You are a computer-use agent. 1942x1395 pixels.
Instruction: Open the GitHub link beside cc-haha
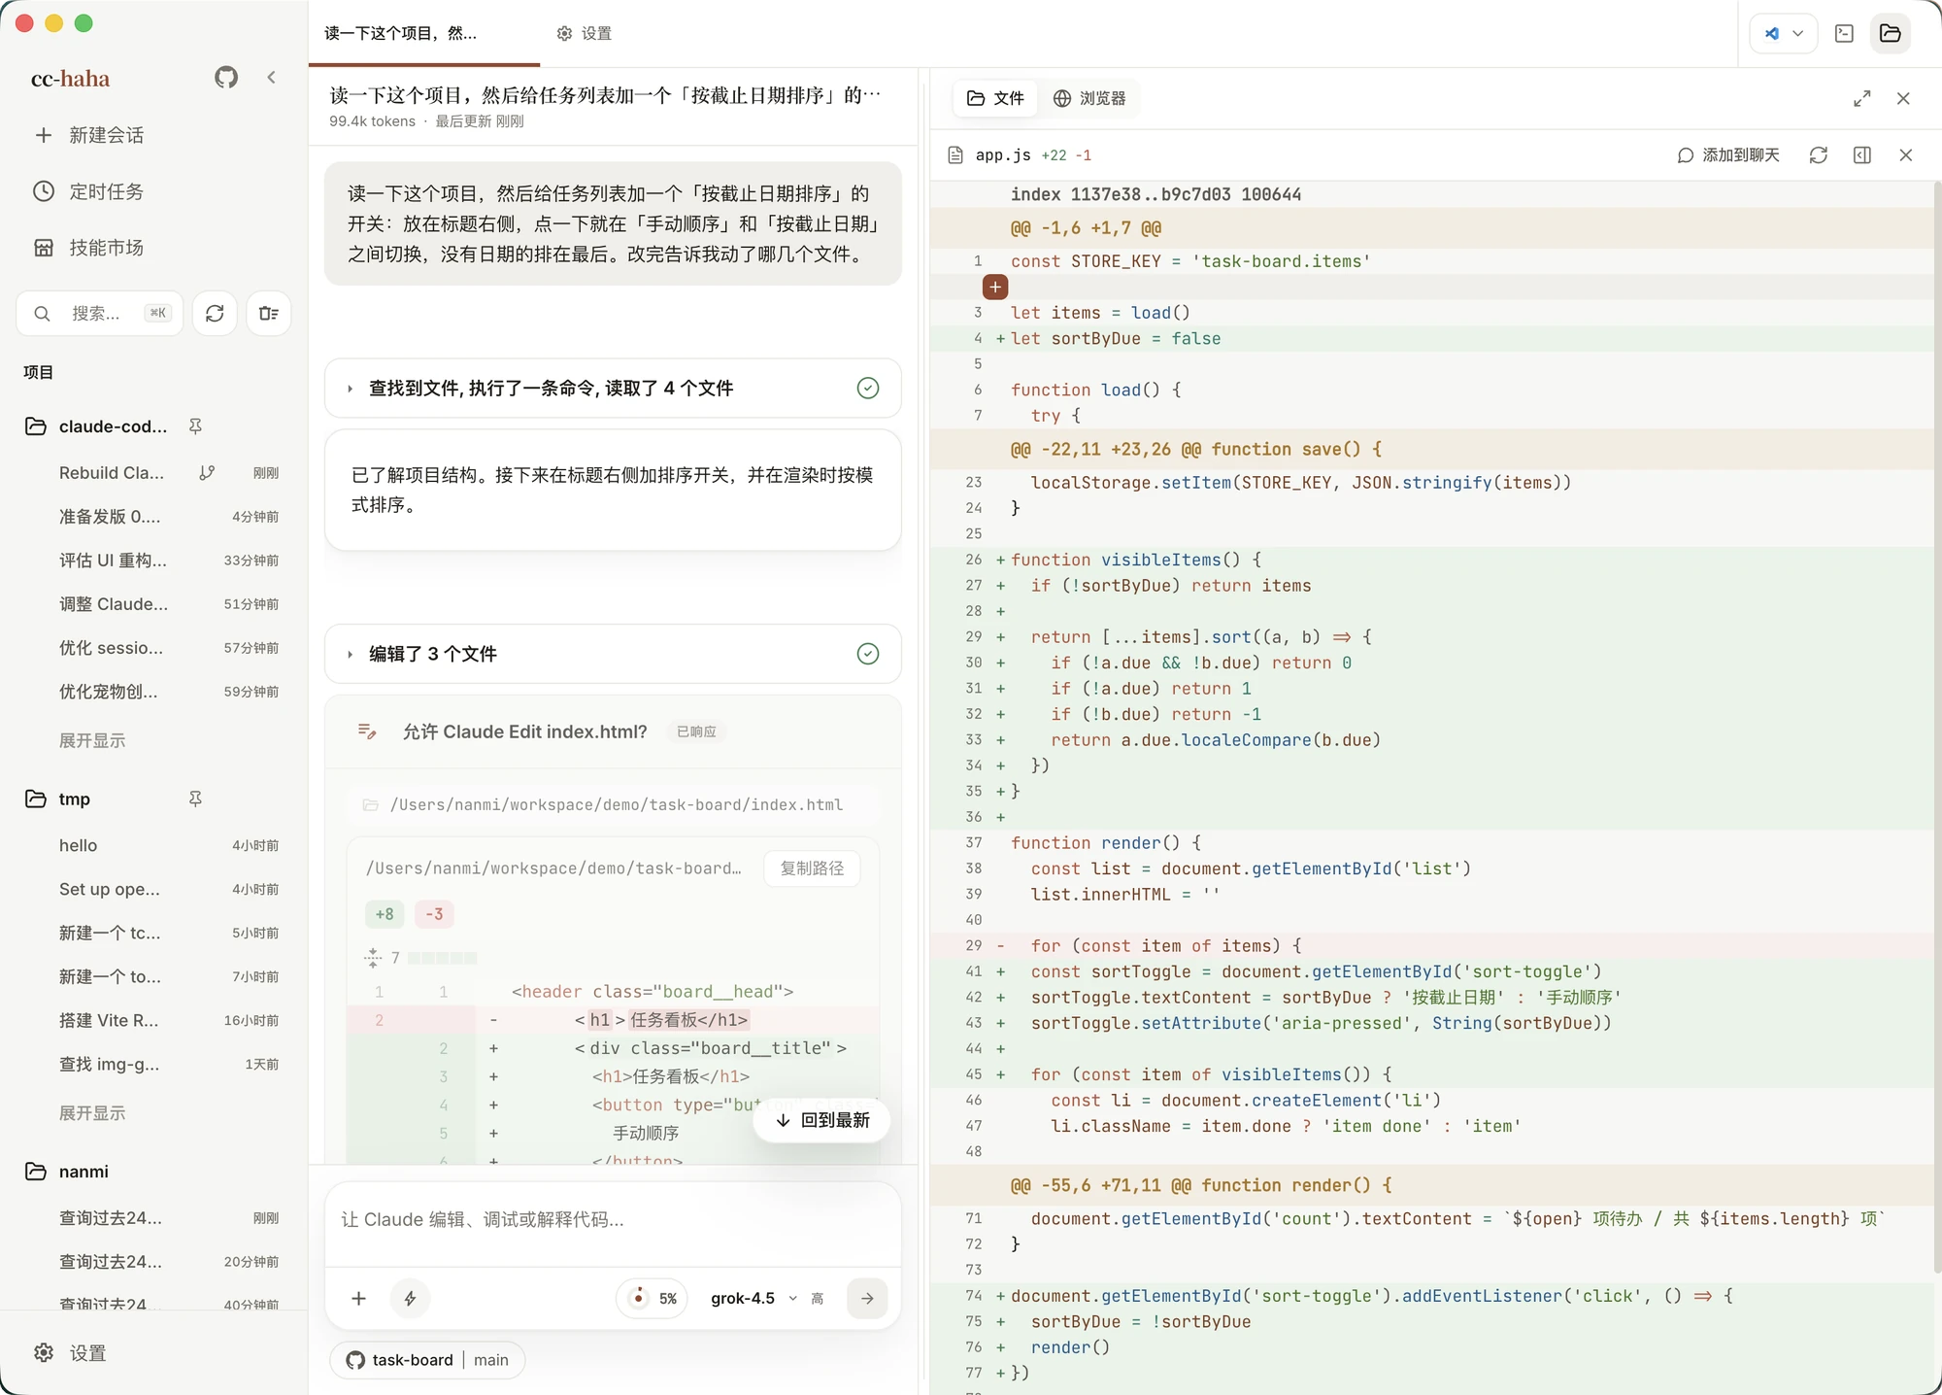click(226, 78)
